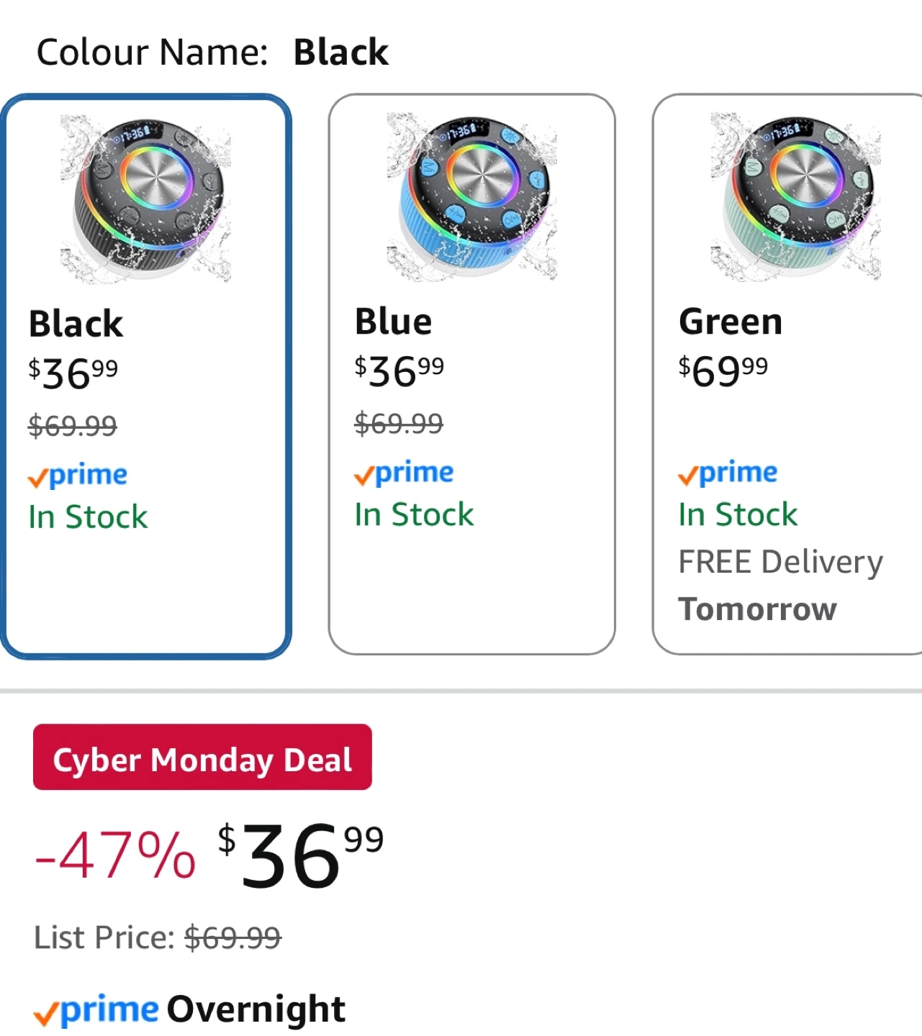Click the prime Overnight delivery logo
922x1036 pixels.
96,1010
